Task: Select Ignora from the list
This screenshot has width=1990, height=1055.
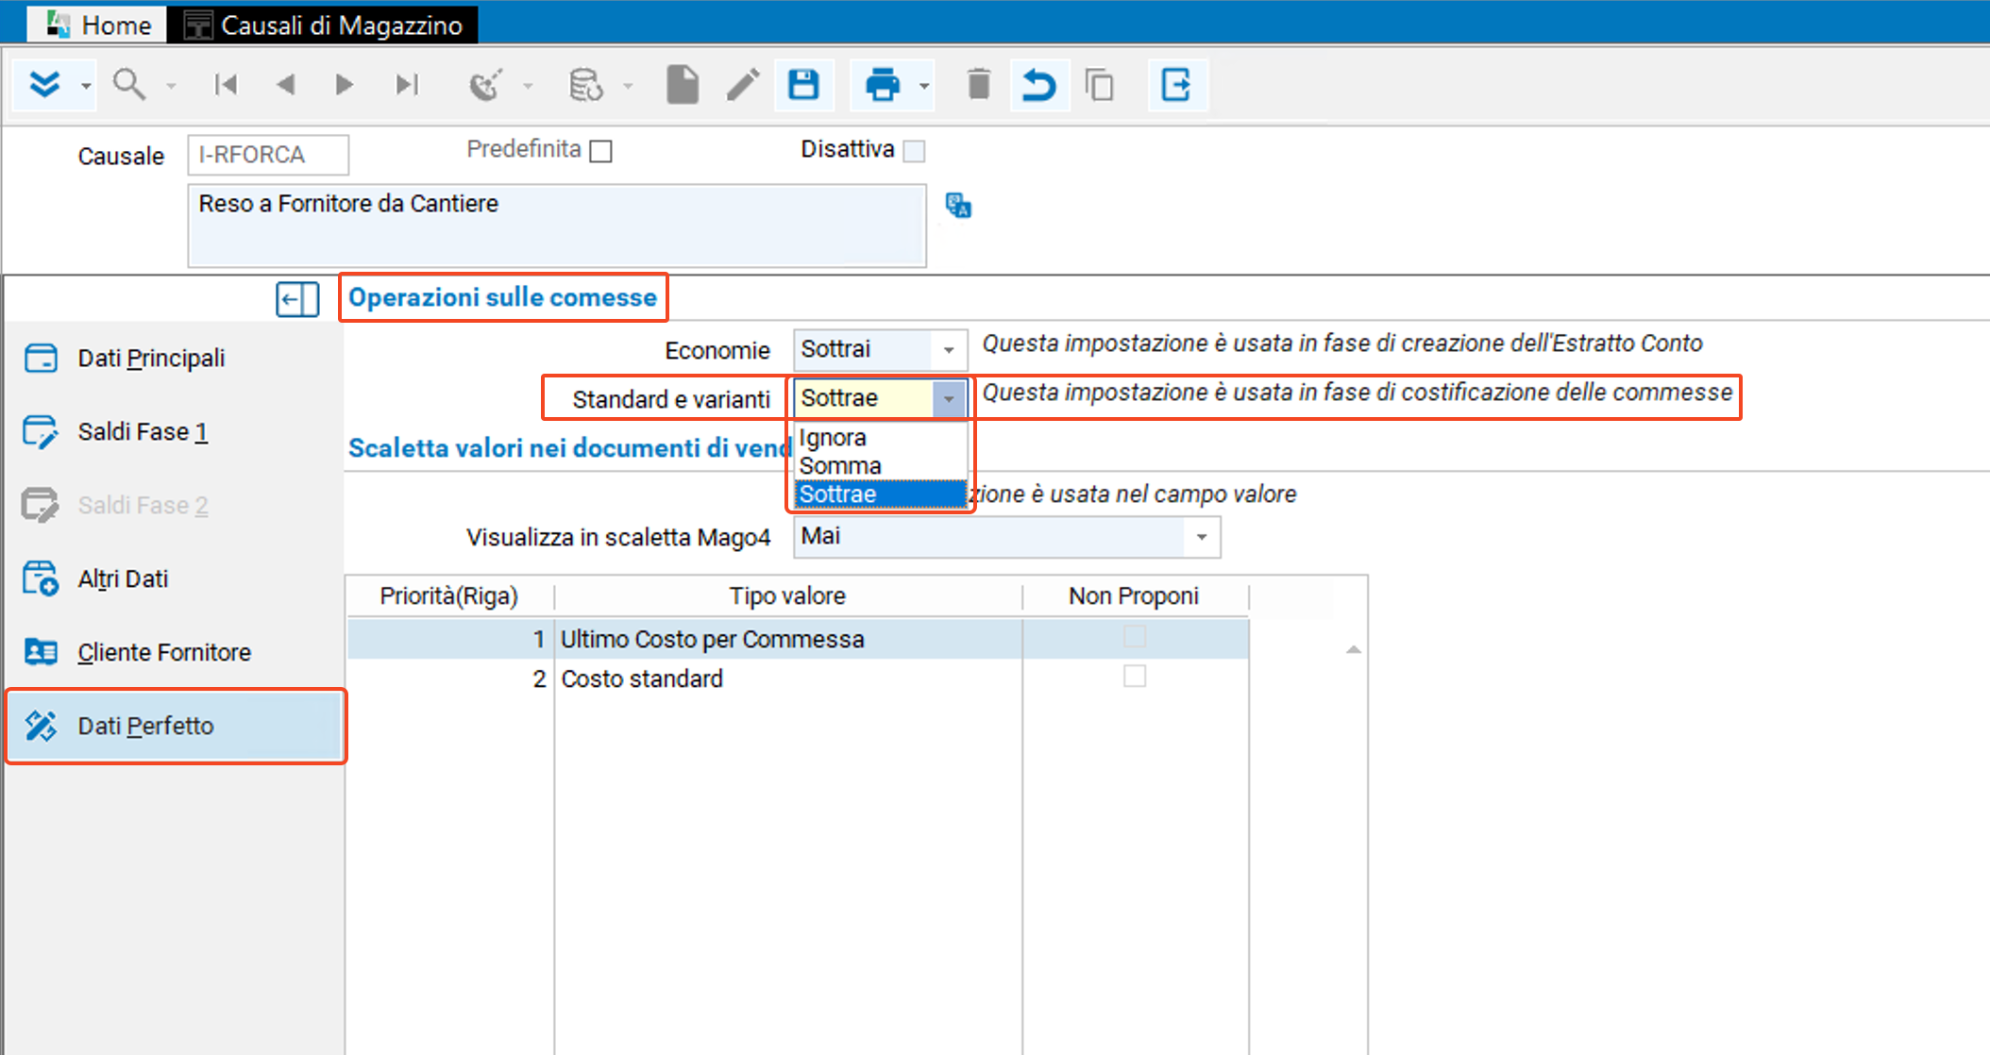Action: pos(880,438)
